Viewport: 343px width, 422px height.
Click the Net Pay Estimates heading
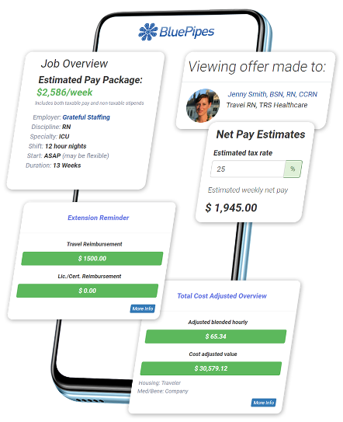[x=261, y=134]
